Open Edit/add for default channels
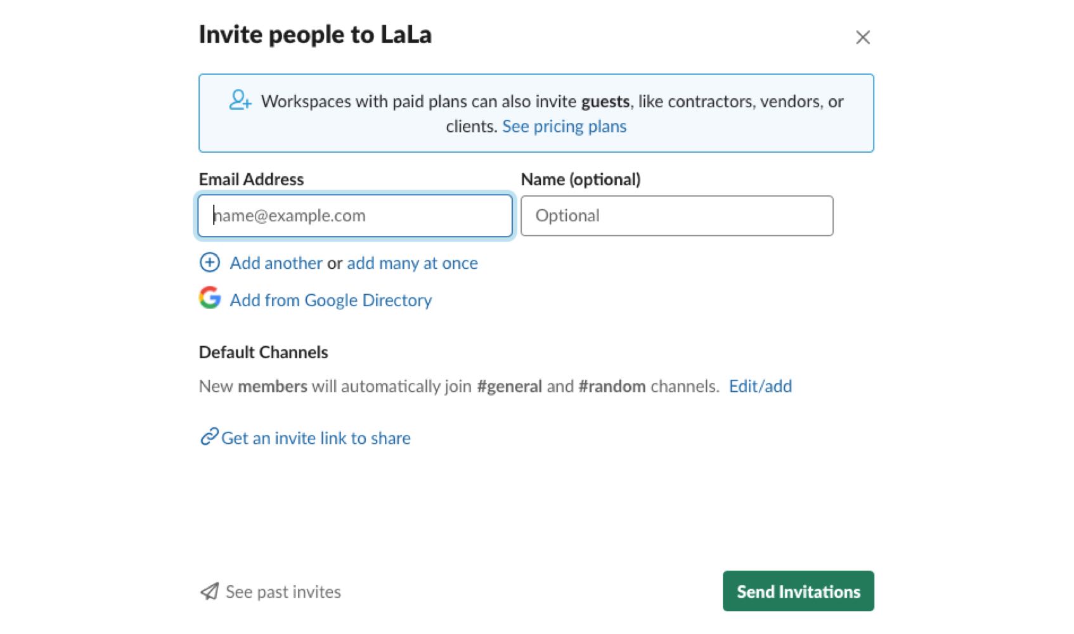This screenshot has width=1074, height=634. [760, 386]
